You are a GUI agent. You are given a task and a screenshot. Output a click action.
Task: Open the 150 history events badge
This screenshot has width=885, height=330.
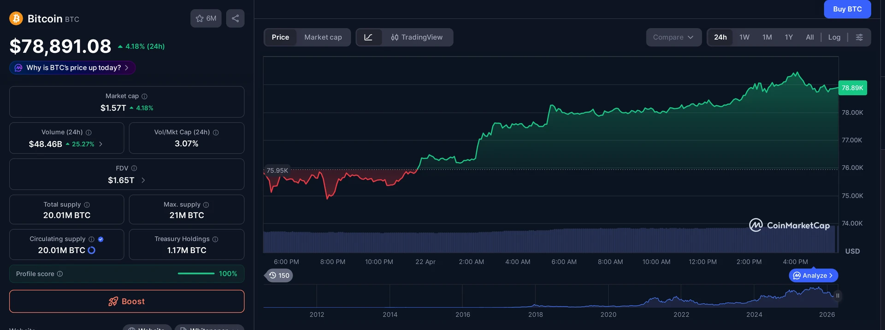tap(279, 275)
